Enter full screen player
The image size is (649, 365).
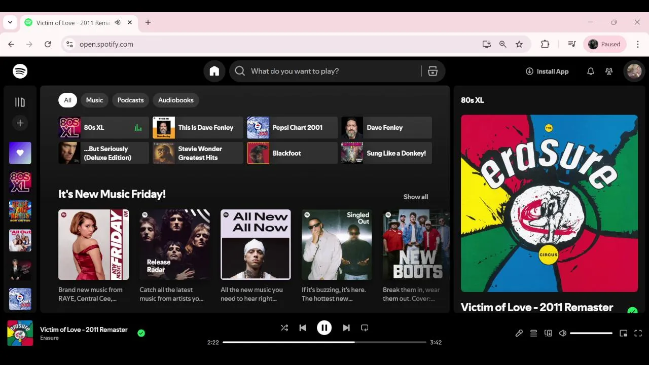pyautogui.click(x=638, y=333)
